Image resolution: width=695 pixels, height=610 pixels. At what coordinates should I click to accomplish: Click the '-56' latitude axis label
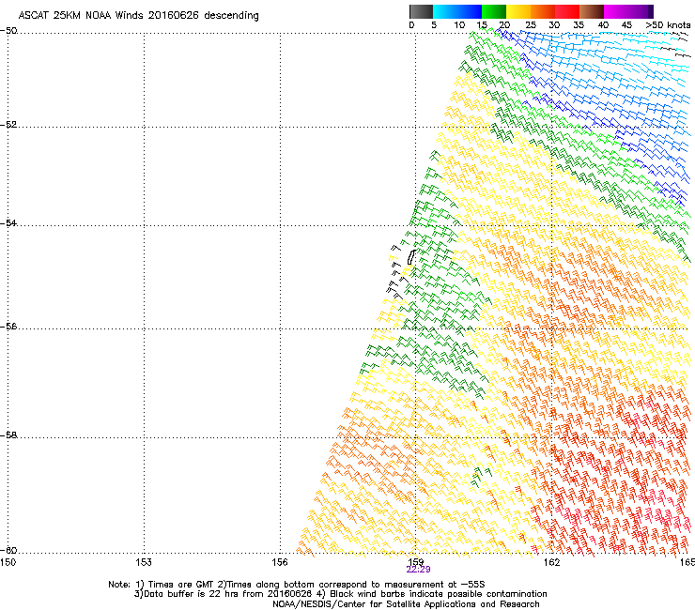(x=8, y=326)
